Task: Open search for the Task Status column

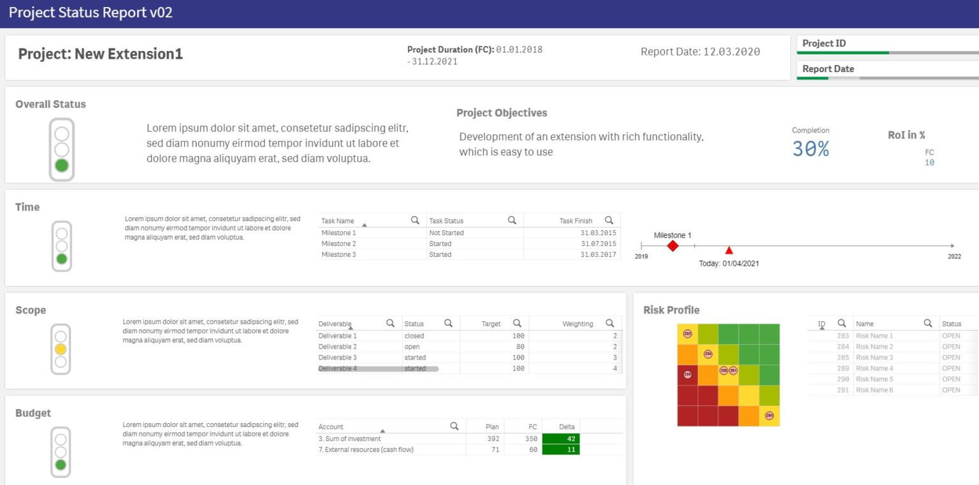Action: (x=512, y=220)
